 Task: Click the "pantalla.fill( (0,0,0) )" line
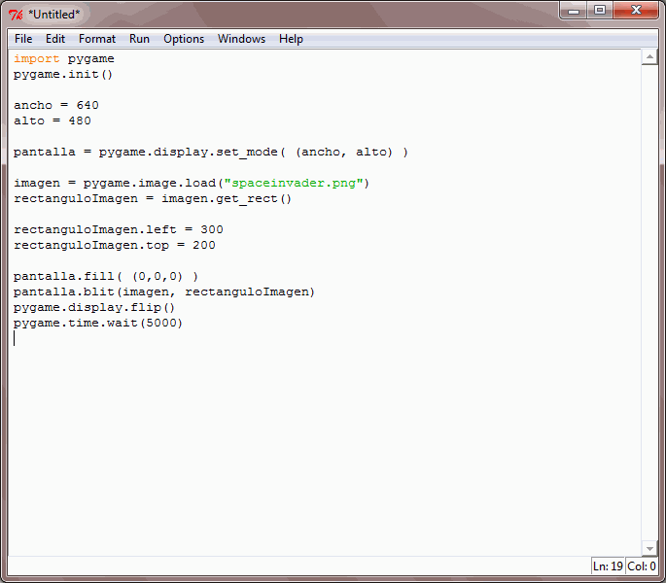106,276
